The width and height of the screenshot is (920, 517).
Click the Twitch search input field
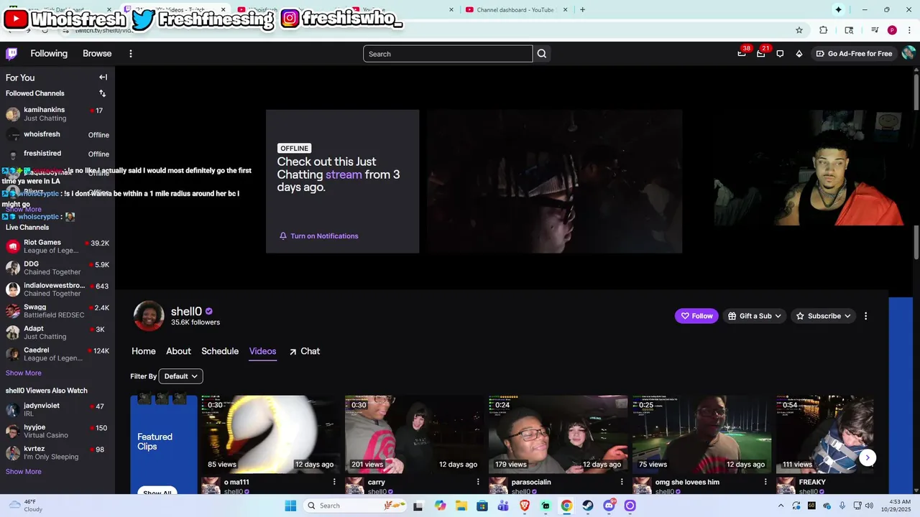click(448, 54)
